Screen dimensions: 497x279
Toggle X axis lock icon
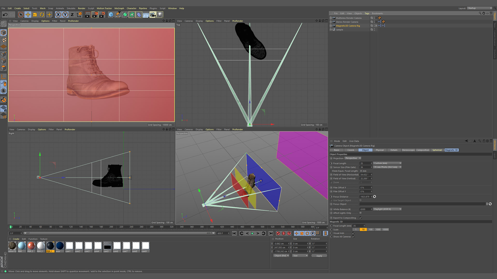58,15
